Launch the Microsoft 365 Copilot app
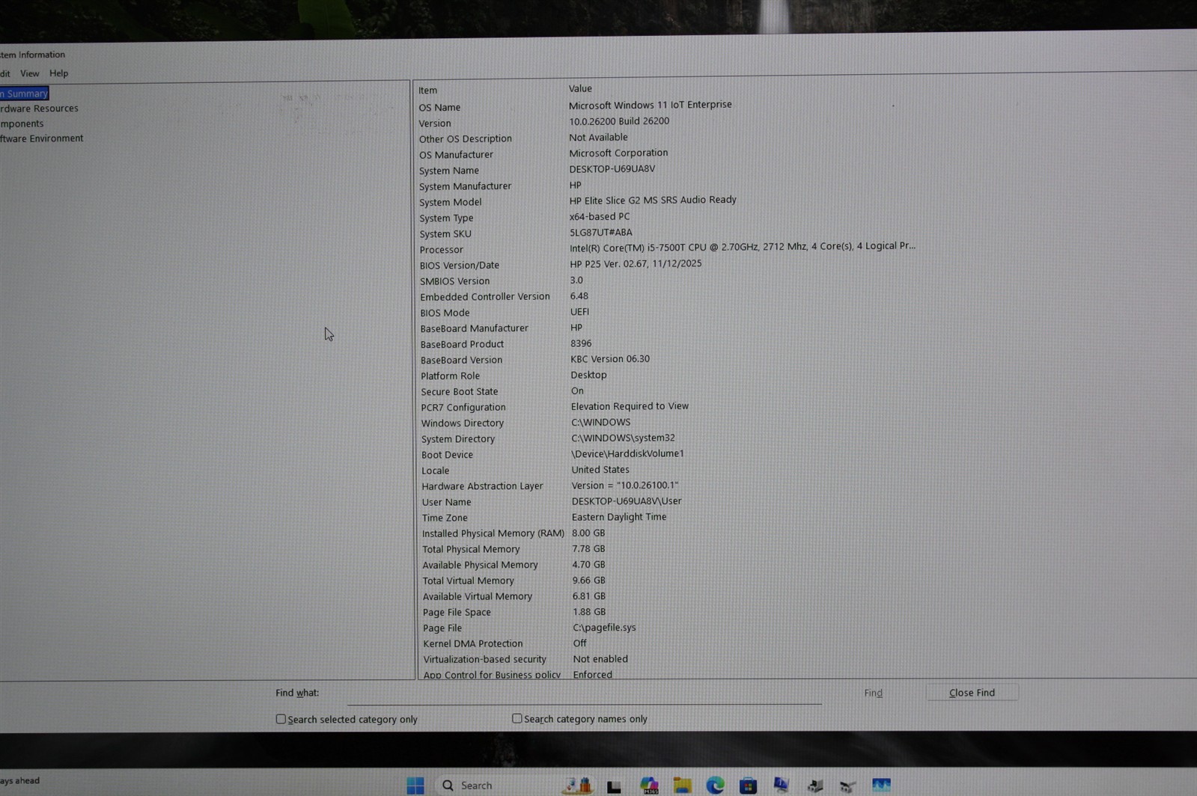1197x796 pixels. click(x=649, y=785)
